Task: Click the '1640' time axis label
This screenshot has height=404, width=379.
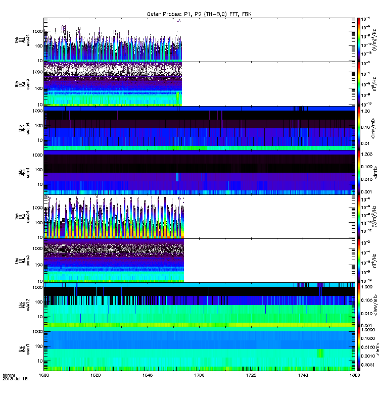Action: pos(148,375)
